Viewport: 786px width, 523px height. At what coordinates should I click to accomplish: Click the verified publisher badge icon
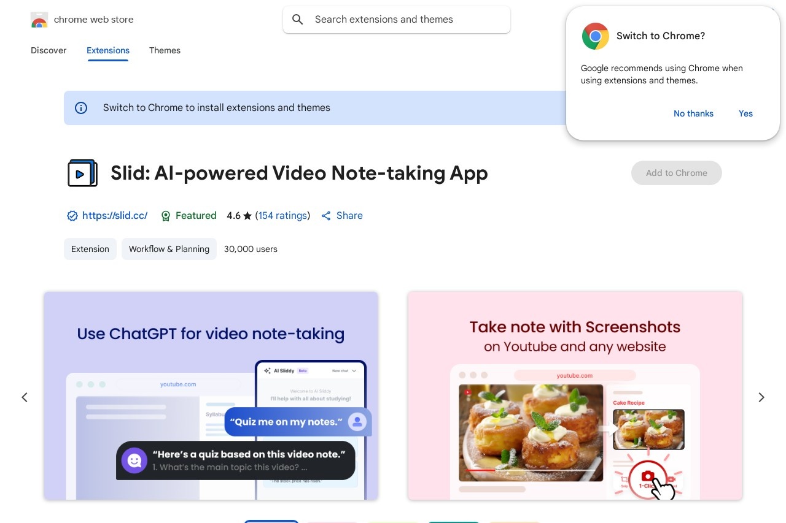(72, 216)
